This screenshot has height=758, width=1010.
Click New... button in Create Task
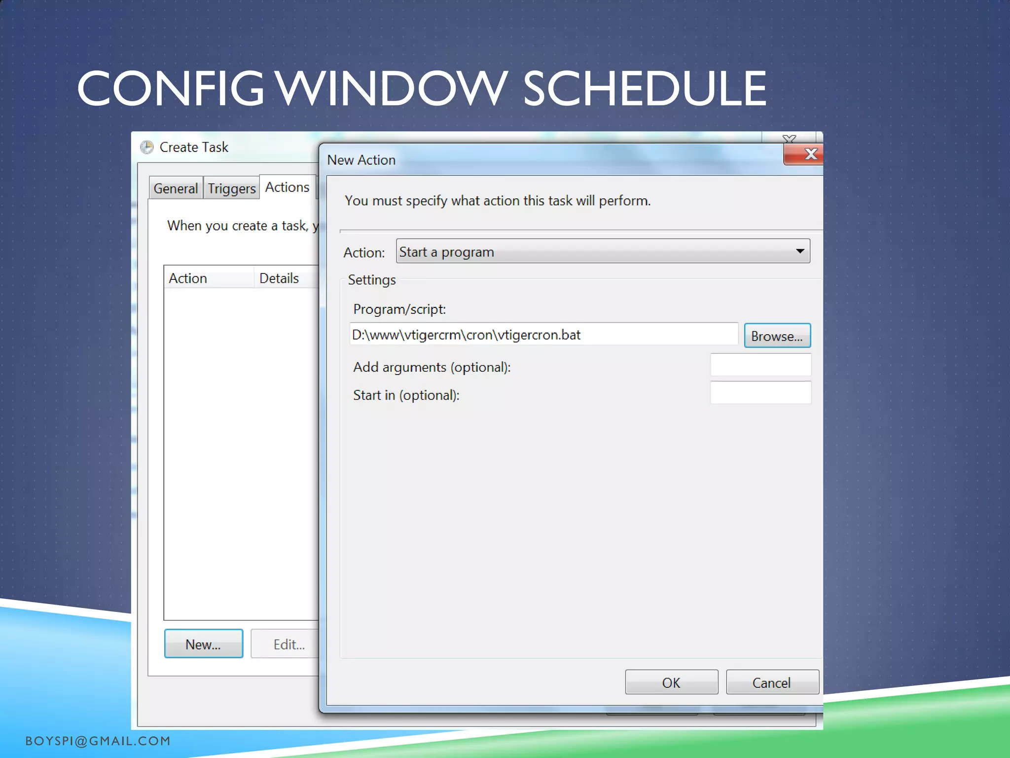[203, 644]
